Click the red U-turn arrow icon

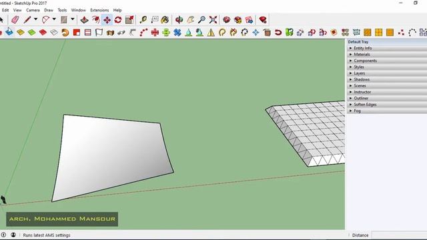pos(278,33)
